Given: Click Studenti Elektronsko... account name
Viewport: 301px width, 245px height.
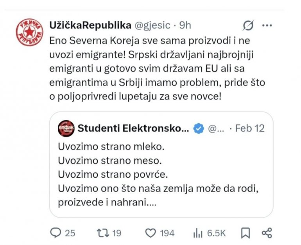Looking at the screenshot, I should (133, 128).
